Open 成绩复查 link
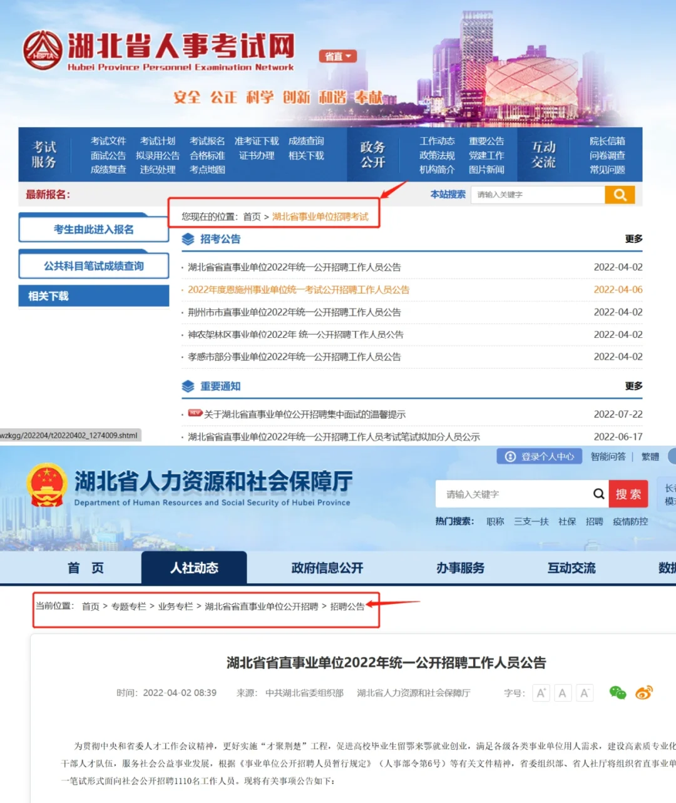 [x=108, y=170]
